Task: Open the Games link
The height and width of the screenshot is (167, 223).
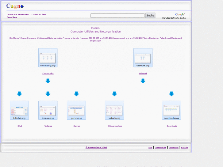Action: click(x=77, y=126)
